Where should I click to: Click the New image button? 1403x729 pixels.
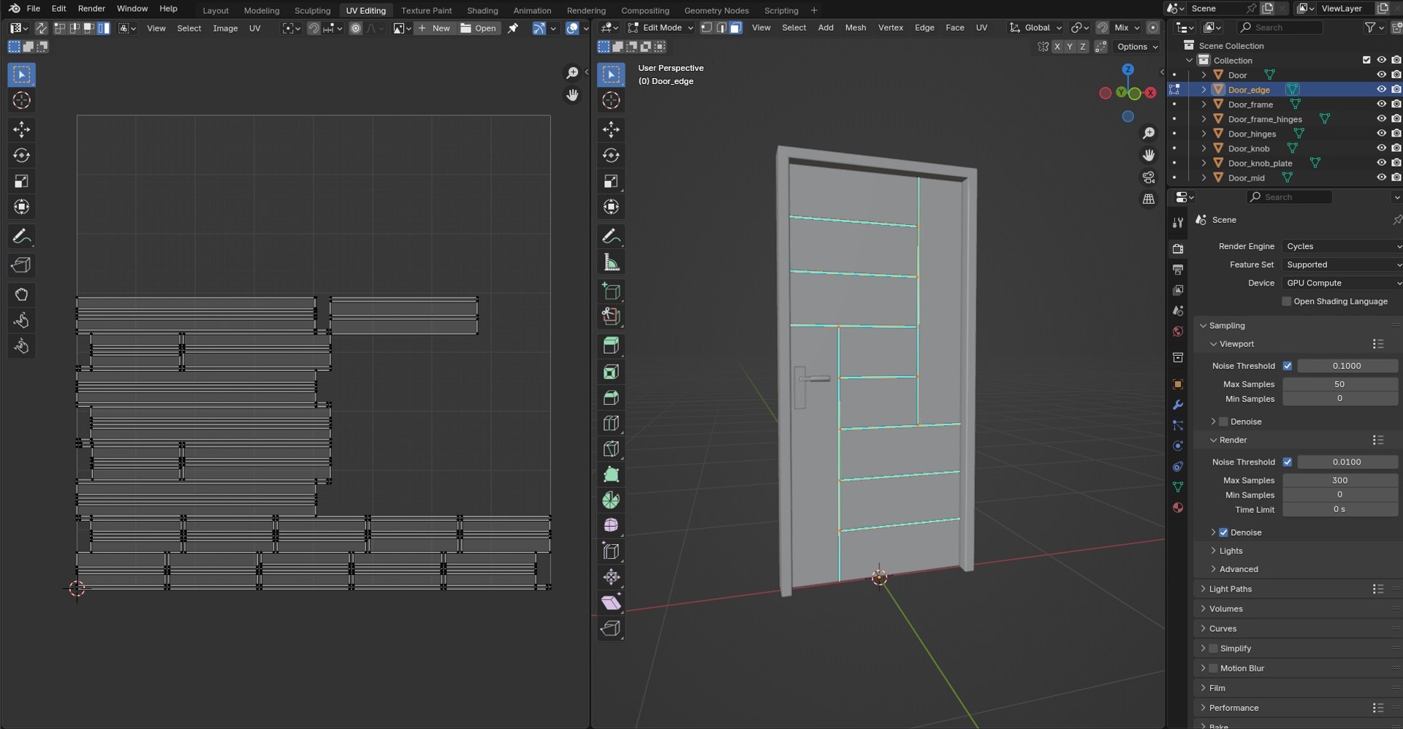coord(435,28)
